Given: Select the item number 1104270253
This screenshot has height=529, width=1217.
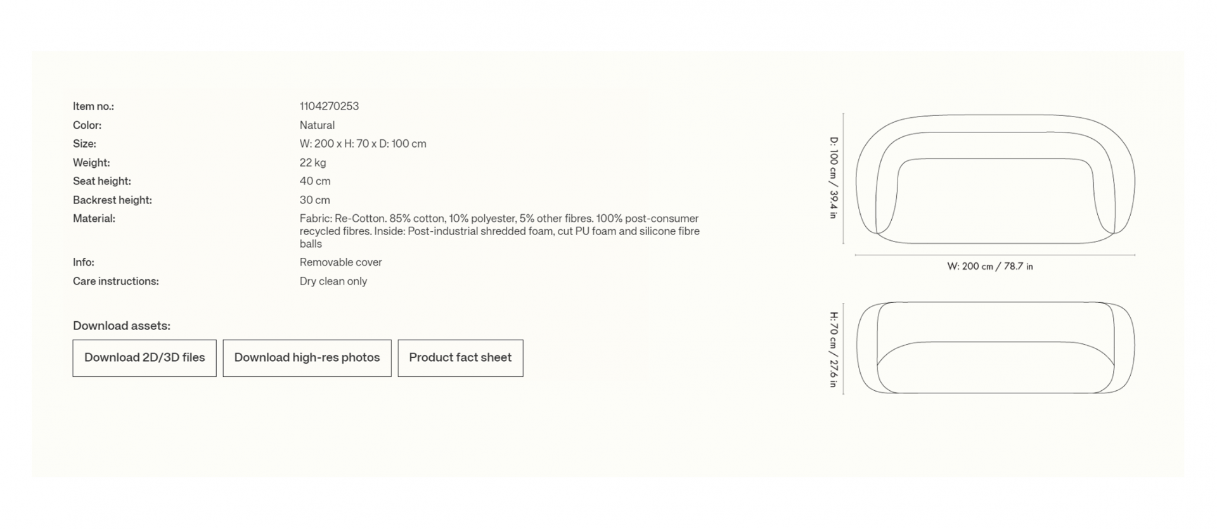Looking at the screenshot, I should (x=329, y=106).
